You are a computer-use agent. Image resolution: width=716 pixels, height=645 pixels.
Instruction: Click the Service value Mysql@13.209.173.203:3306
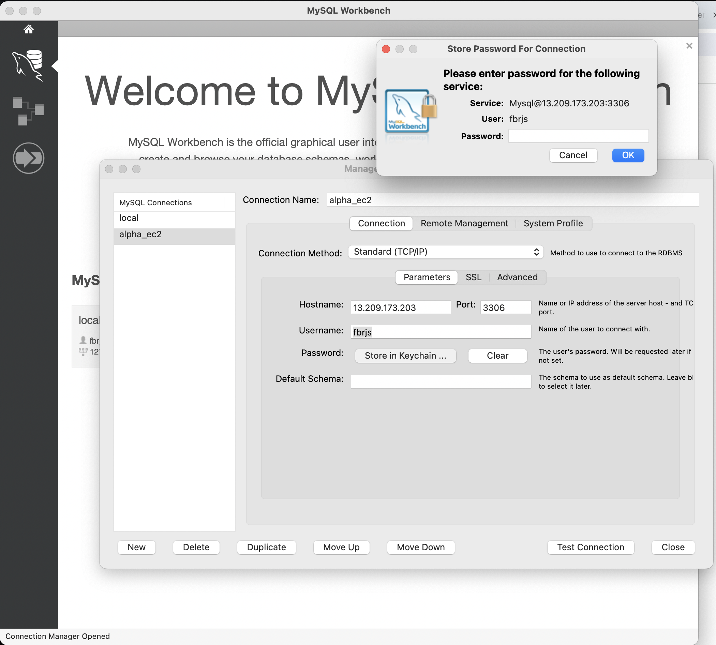click(569, 104)
